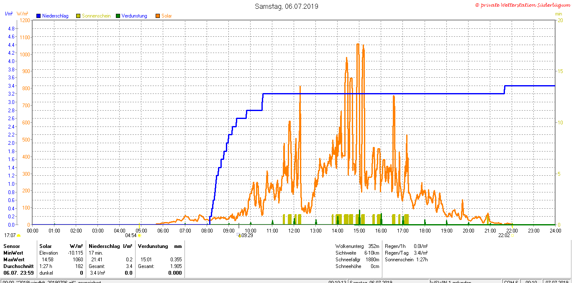Viewport: 584px width, 283px height.
Task: Click the Sichtweite 6-10km reading
Action: pos(357,253)
